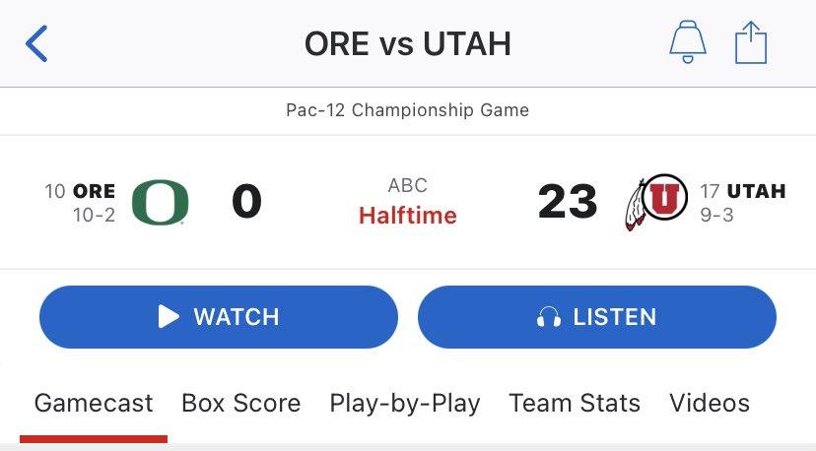Open the LISTEN audio button
The height and width of the screenshot is (451, 816).
click(597, 317)
